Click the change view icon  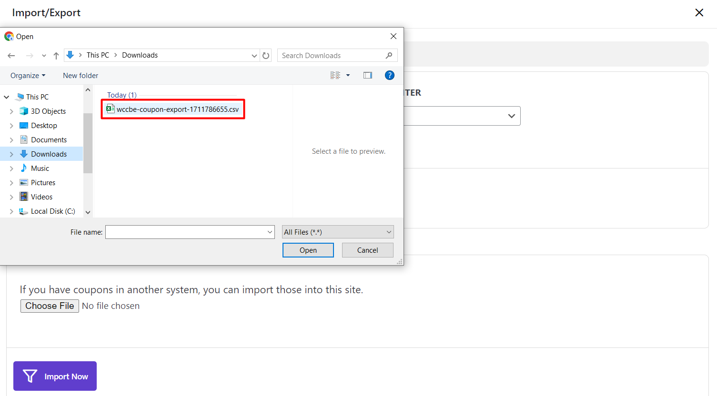point(335,75)
